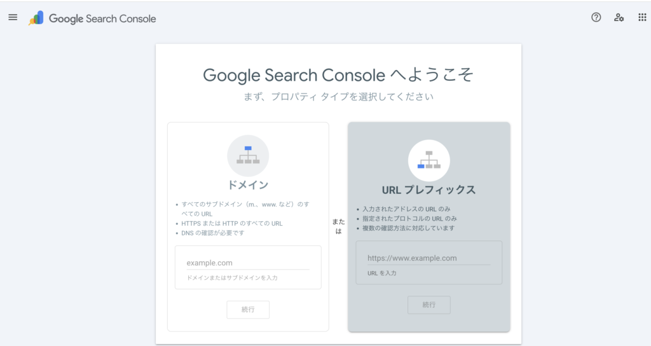Click the まず、プロパティ タイプを選択してください subtitle
Image resolution: width=651 pixels, height=346 pixels.
point(338,97)
